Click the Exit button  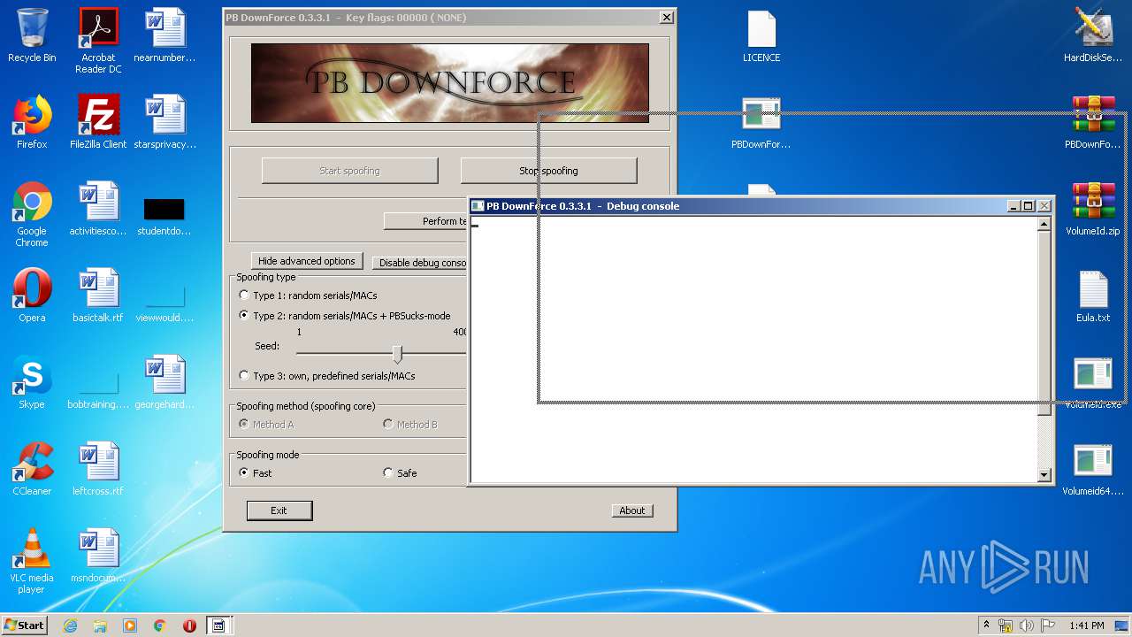tap(279, 510)
